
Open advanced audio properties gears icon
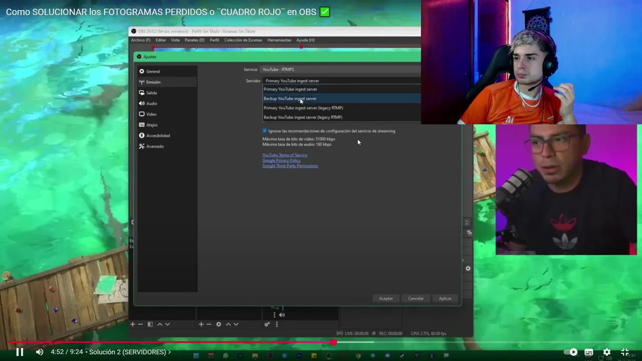pyautogui.click(x=267, y=324)
